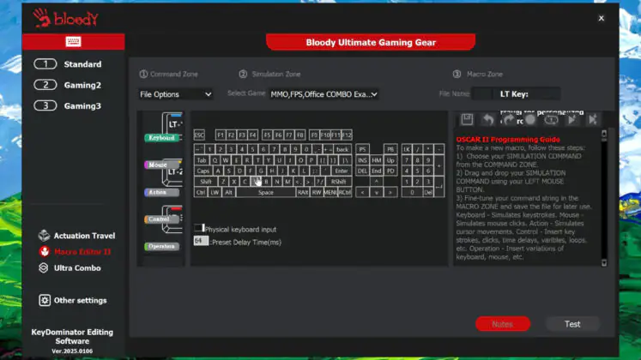Viewport: 641px width, 360px height.
Task: Choose the Control command category
Action: (162, 219)
